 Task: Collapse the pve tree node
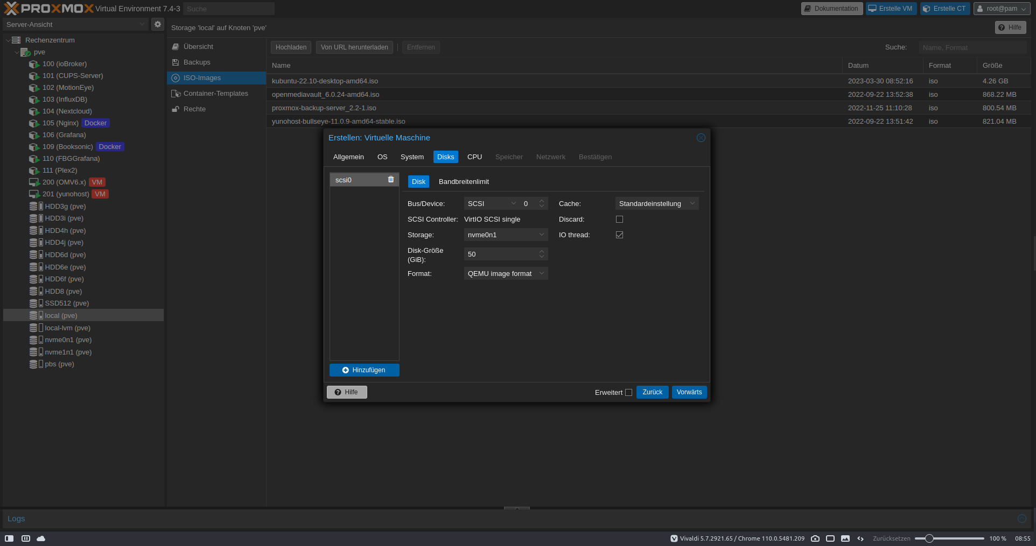coord(17,52)
